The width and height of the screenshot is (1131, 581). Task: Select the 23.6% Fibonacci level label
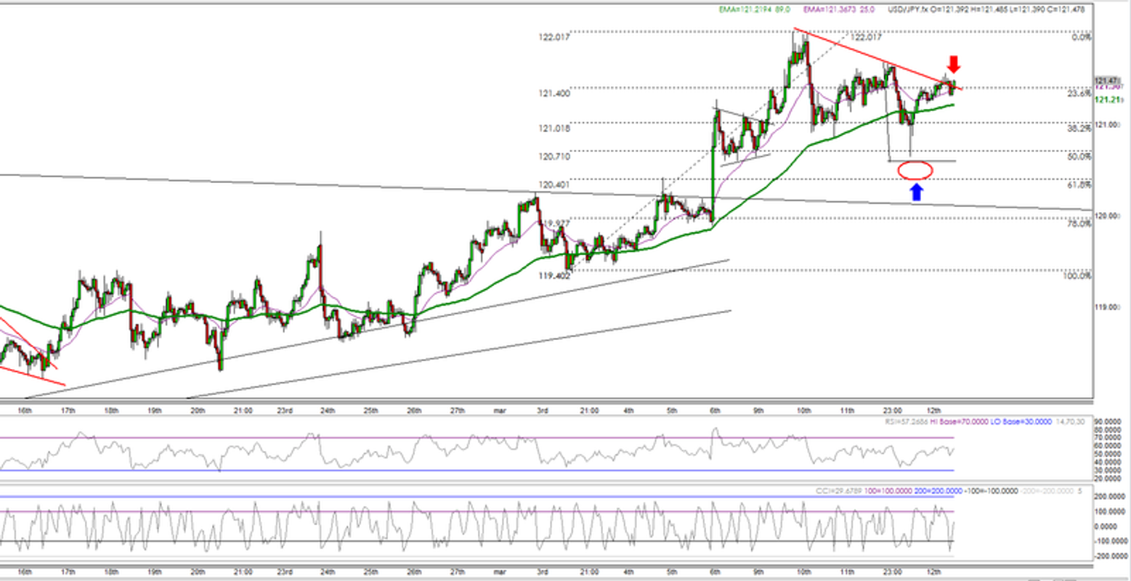click(1079, 94)
